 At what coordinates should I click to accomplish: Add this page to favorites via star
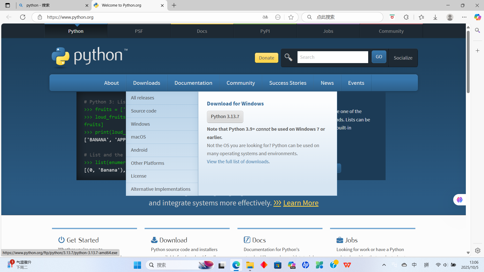pyautogui.click(x=291, y=17)
